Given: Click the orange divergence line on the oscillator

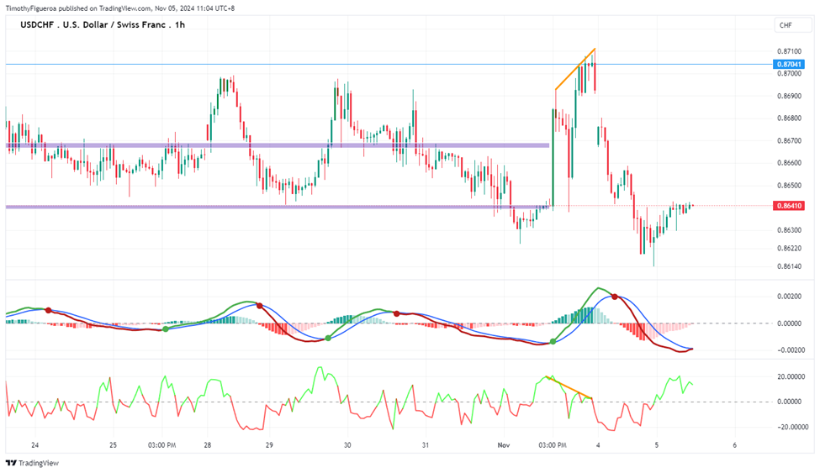Looking at the screenshot, I should tap(569, 387).
